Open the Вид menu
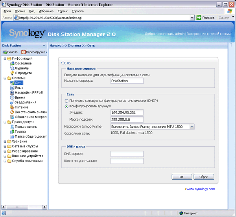 (x=32, y=11)
